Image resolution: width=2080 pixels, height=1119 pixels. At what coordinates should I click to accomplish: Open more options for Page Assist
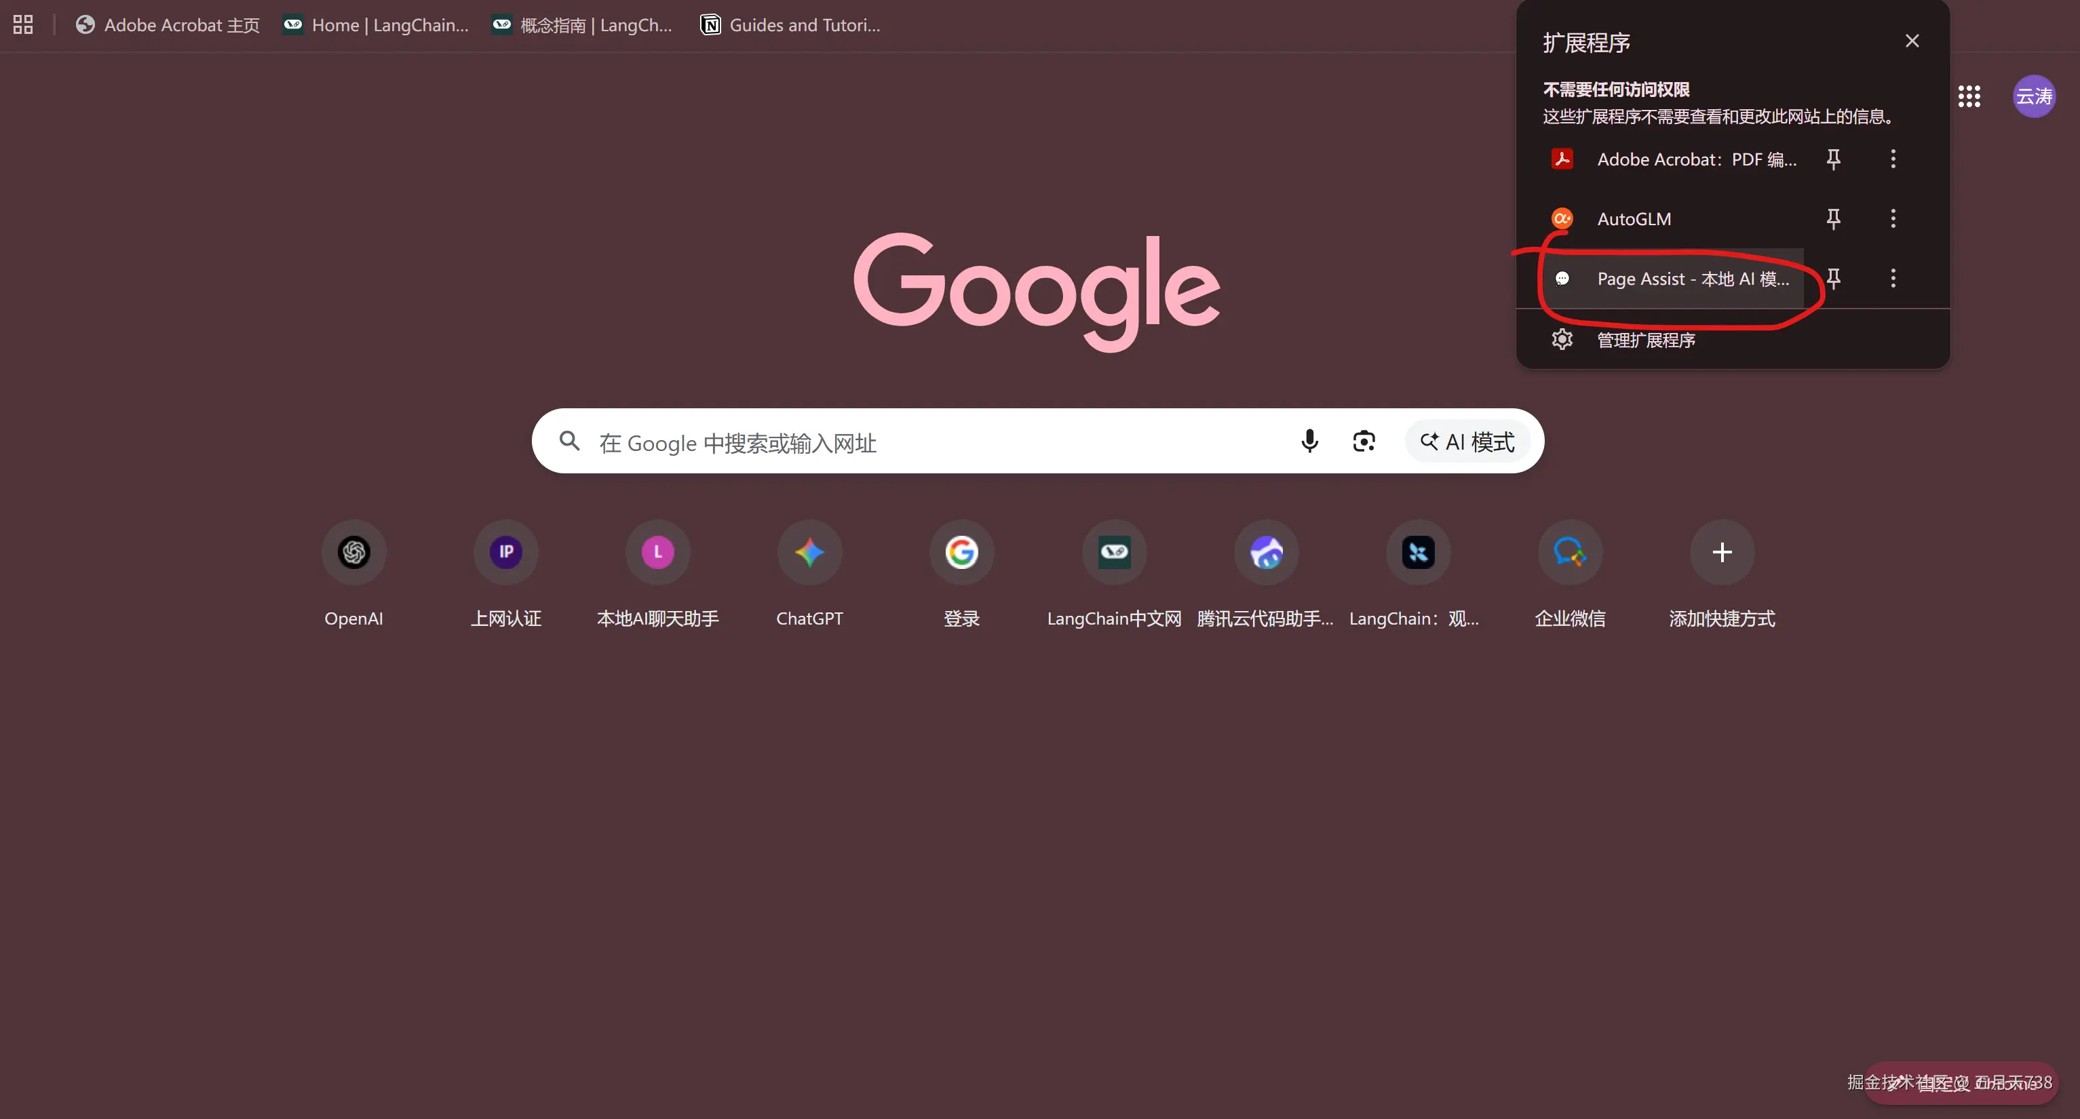(1893, 279)
